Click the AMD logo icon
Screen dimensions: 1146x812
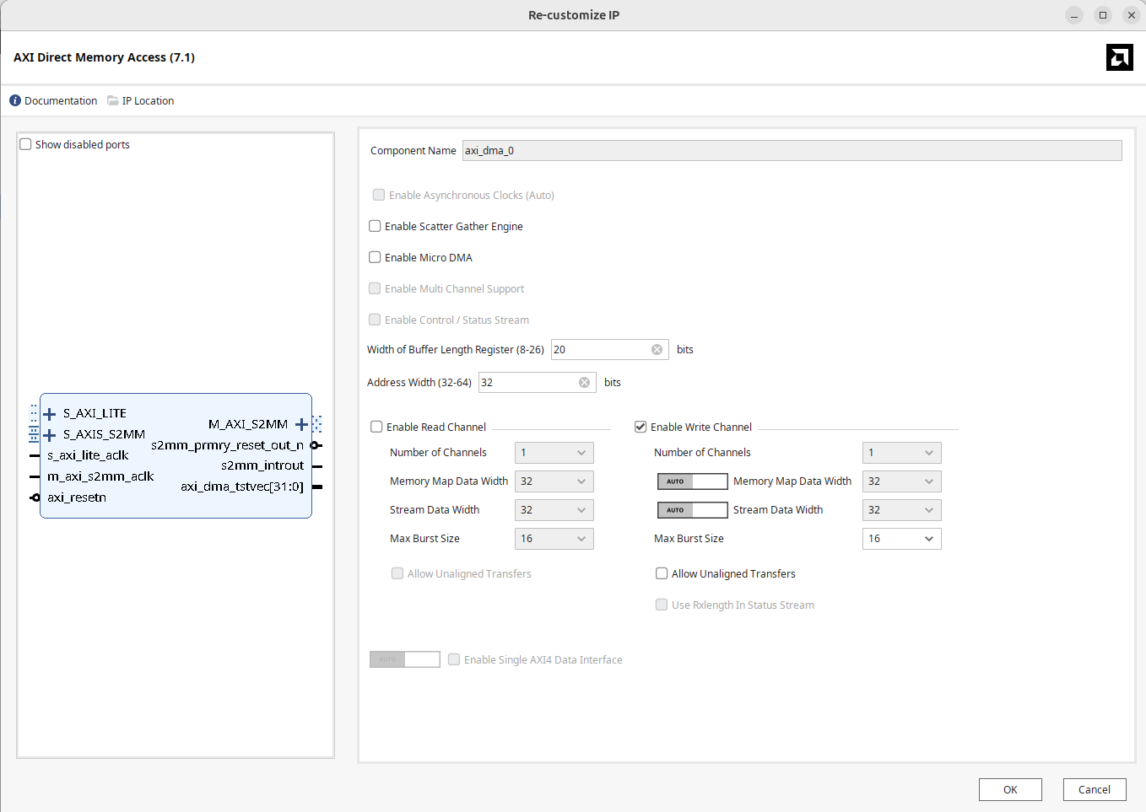pyautogui.click(x=1119, y=57)
